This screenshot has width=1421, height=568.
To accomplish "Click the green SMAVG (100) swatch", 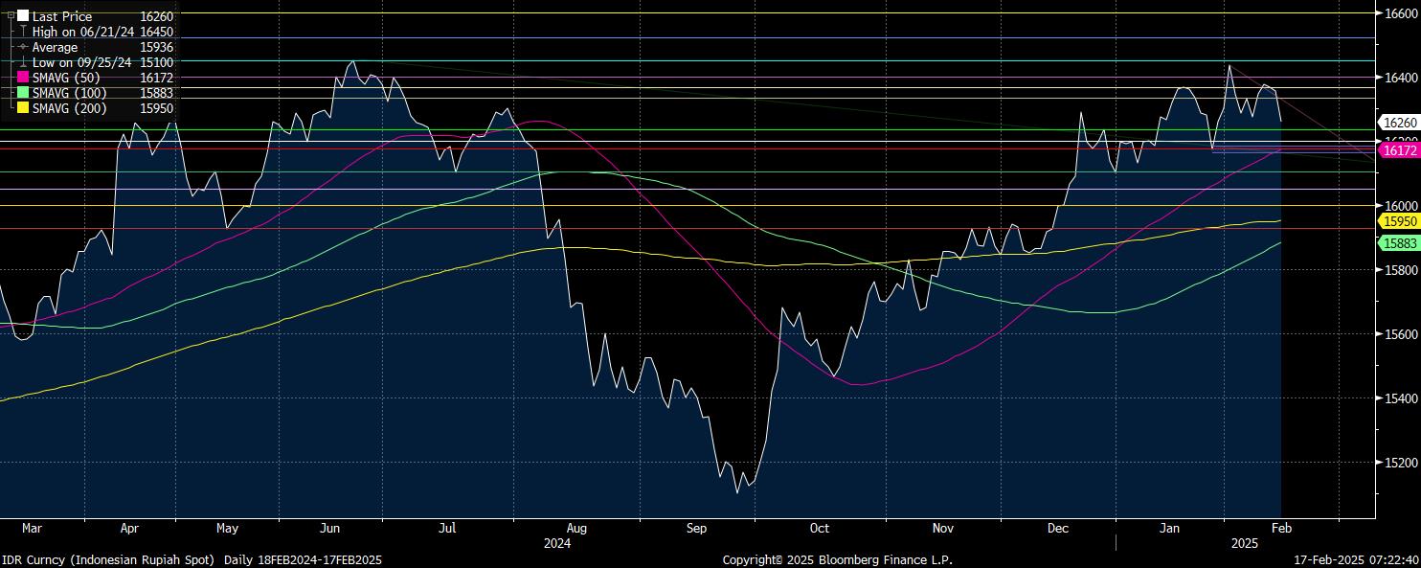I will (23, 93).
